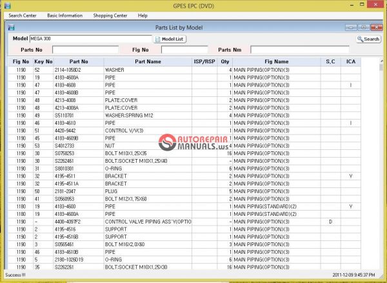Viewport: 387px width, 283px height.
Task: Sort by Part Name column header
Action: (148, 62)
